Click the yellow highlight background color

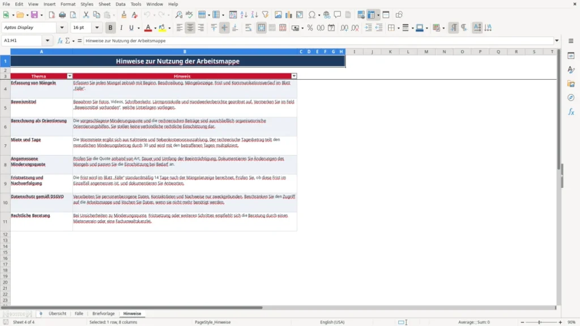point(162,28)
